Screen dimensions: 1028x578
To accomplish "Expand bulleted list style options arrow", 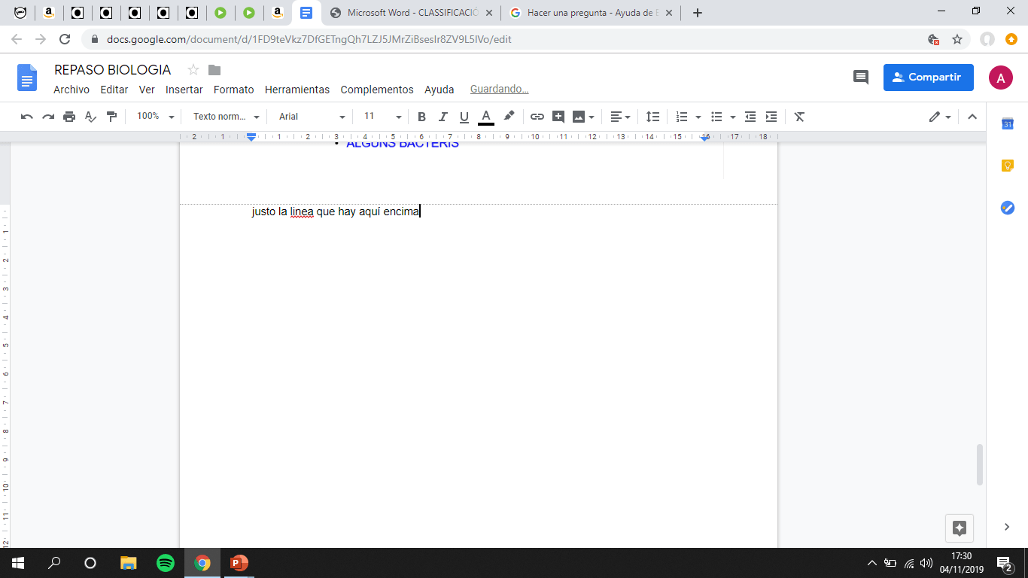I will [x=733, y=117].
